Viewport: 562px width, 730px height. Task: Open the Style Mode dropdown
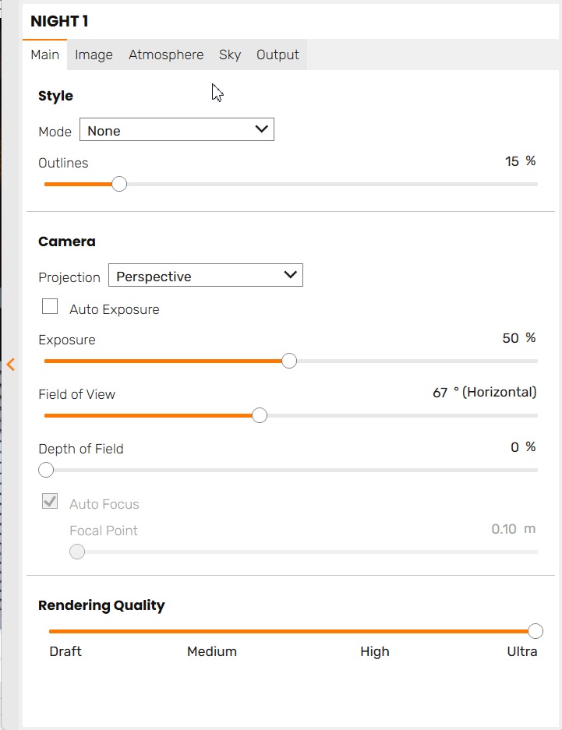[177, 130]
